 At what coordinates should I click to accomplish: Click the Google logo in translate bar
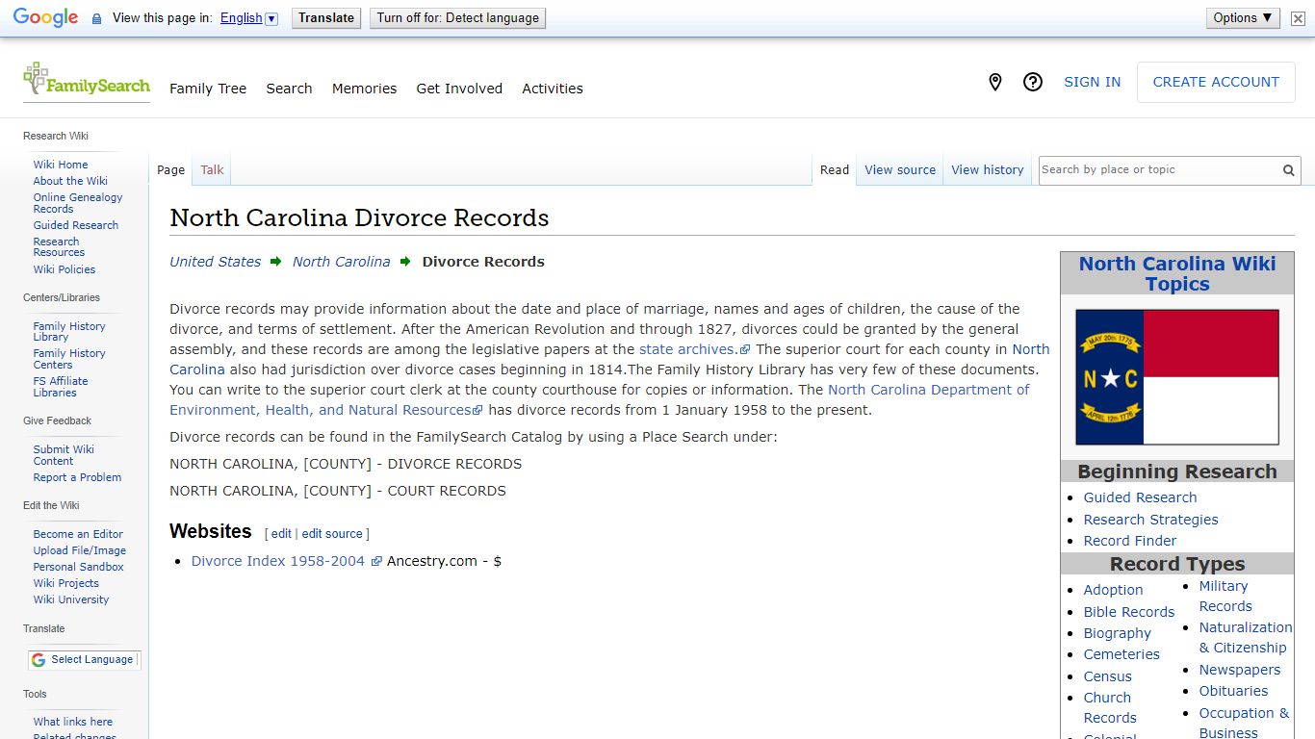45,18
